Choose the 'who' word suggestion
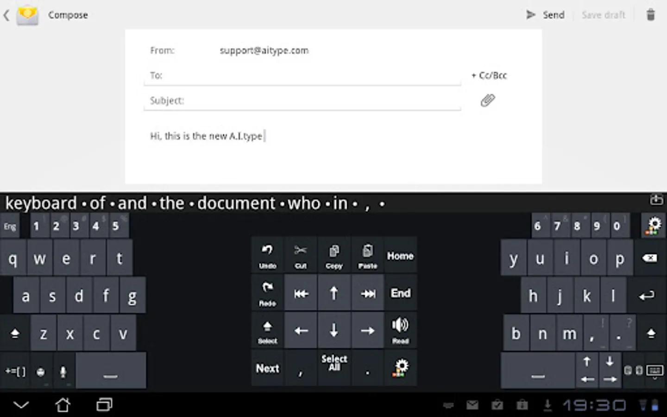 coord(304,203)
